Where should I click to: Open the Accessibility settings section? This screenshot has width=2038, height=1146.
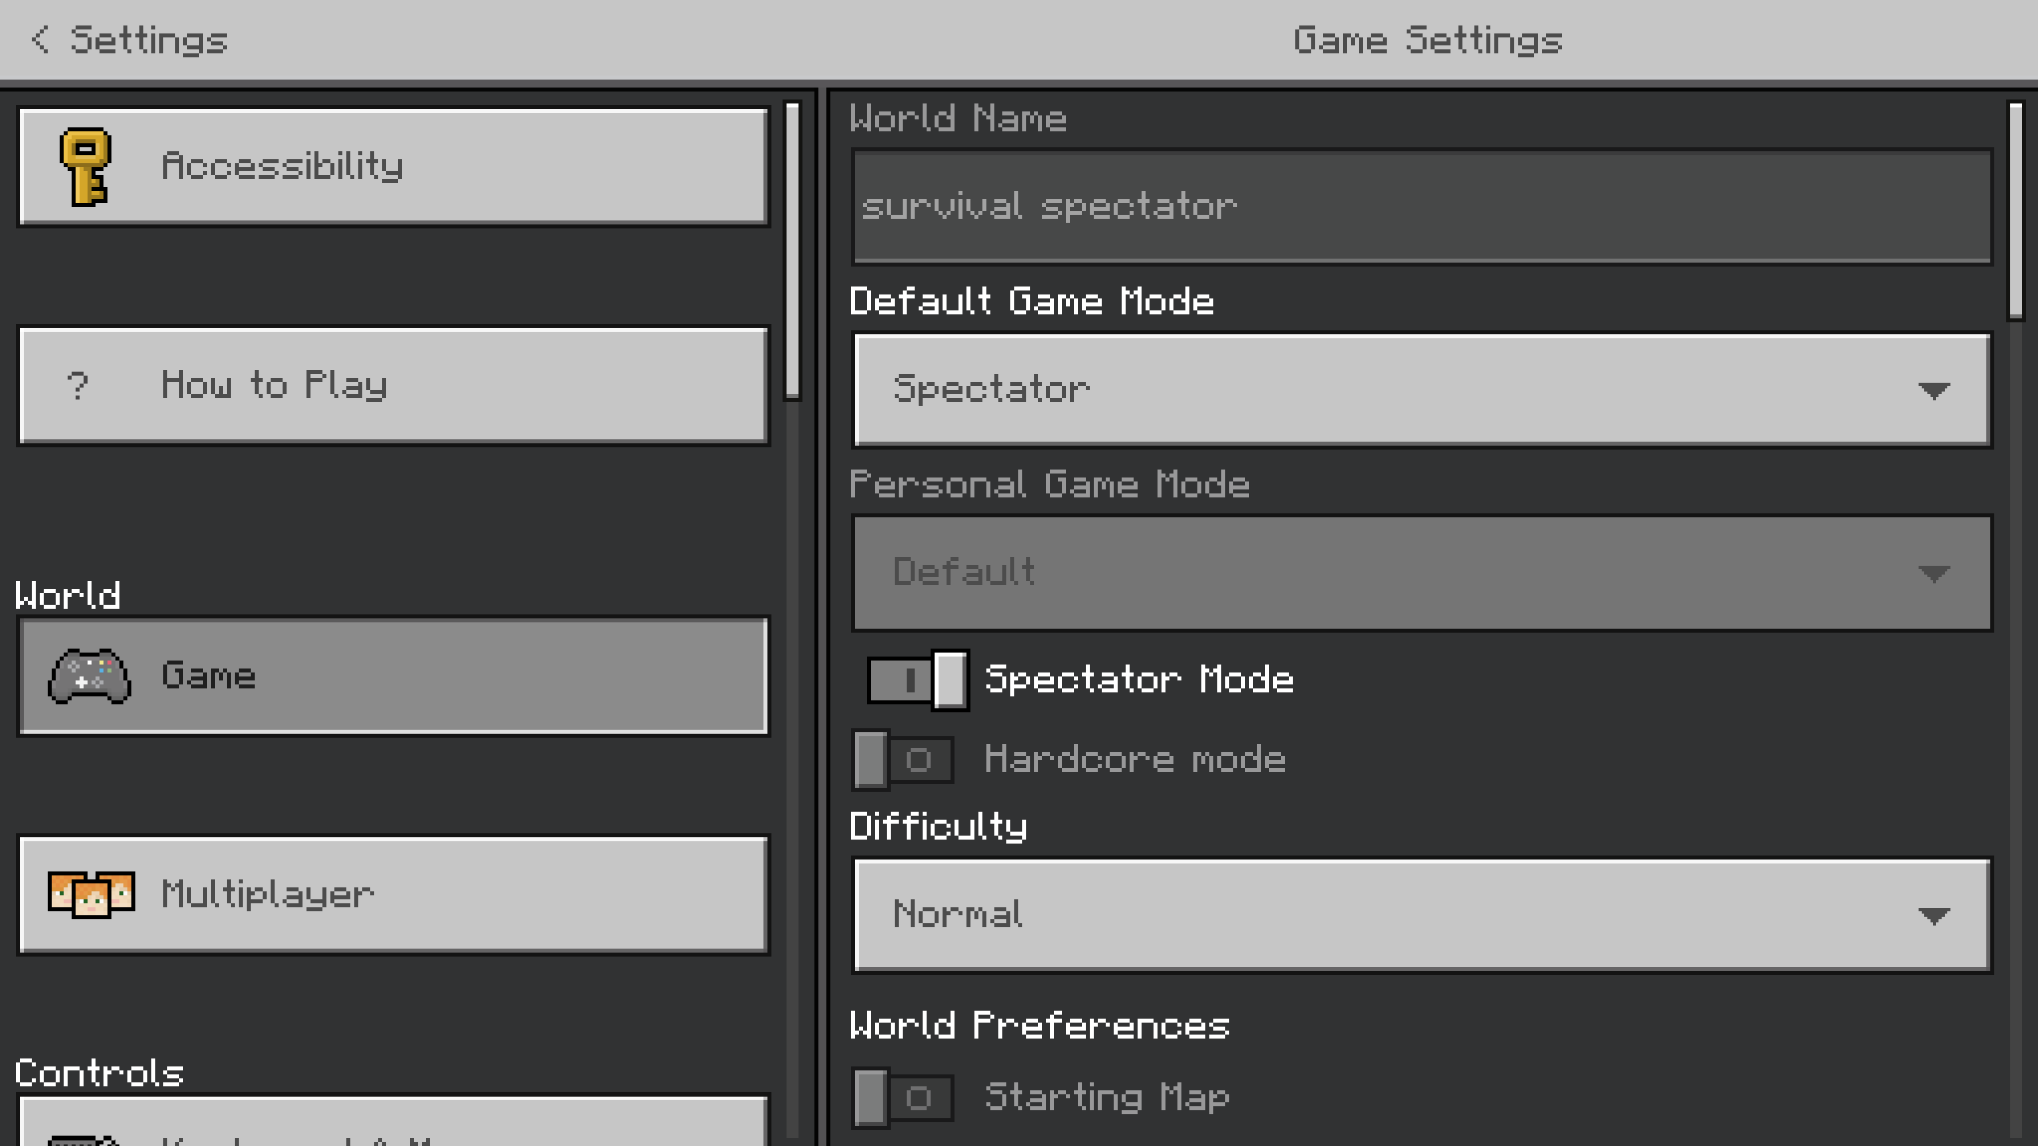click(393, 167)
